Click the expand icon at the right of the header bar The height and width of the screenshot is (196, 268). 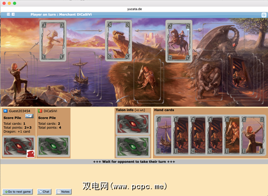pyautogui.click(x=264, y=15)
